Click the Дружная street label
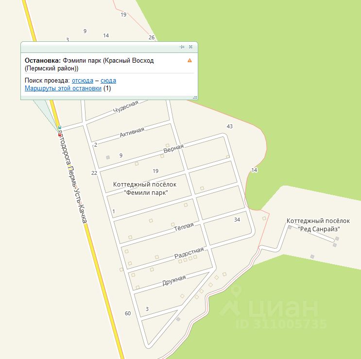361x359 pixels. click(174, 280)
